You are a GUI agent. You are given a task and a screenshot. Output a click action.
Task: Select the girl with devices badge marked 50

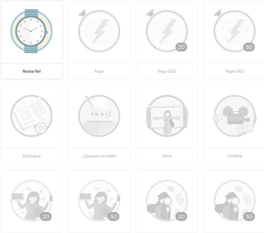(99, 200)
